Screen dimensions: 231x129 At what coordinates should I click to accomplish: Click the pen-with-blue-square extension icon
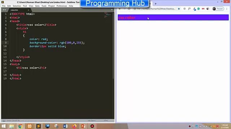194,9
